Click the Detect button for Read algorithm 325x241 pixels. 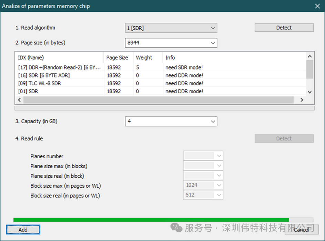pos(284,28)
